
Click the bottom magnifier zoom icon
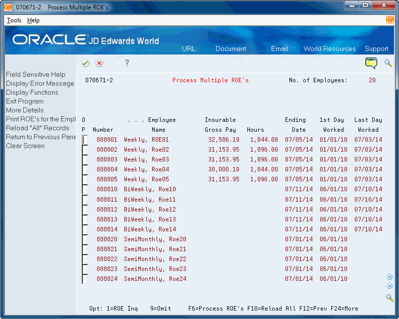[389, 297]
